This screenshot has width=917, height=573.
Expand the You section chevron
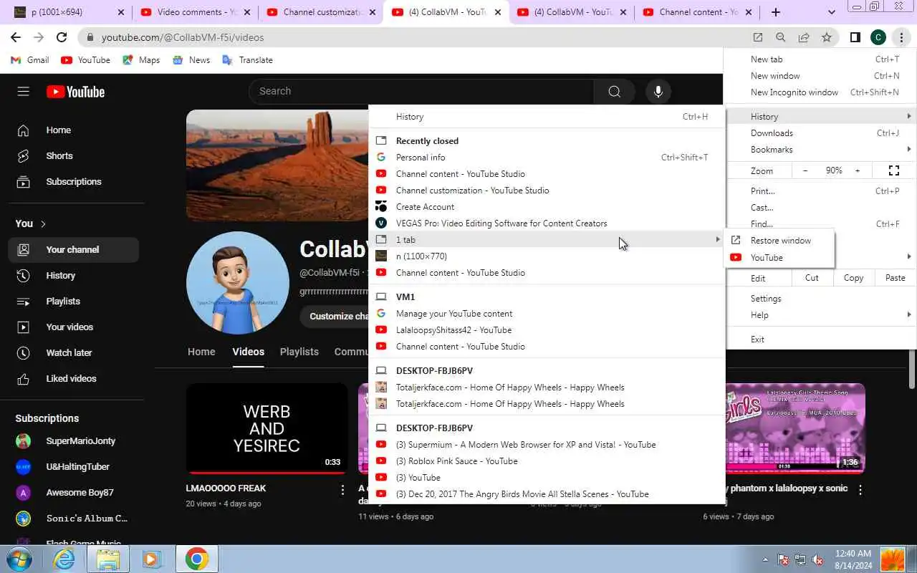(x=43, y=224)
